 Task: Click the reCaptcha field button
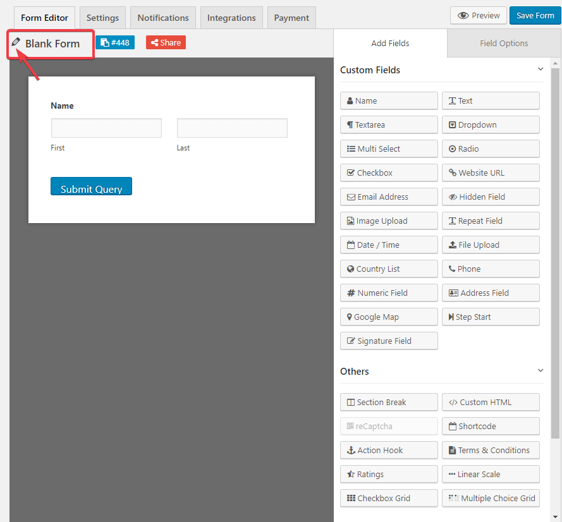click(389, 426)
